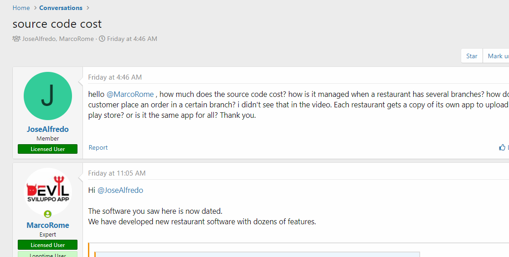This screenshot has height=257, width=509.
Task: Click the first post's 4:46 AM timestamp
Action: coord(115,77)
